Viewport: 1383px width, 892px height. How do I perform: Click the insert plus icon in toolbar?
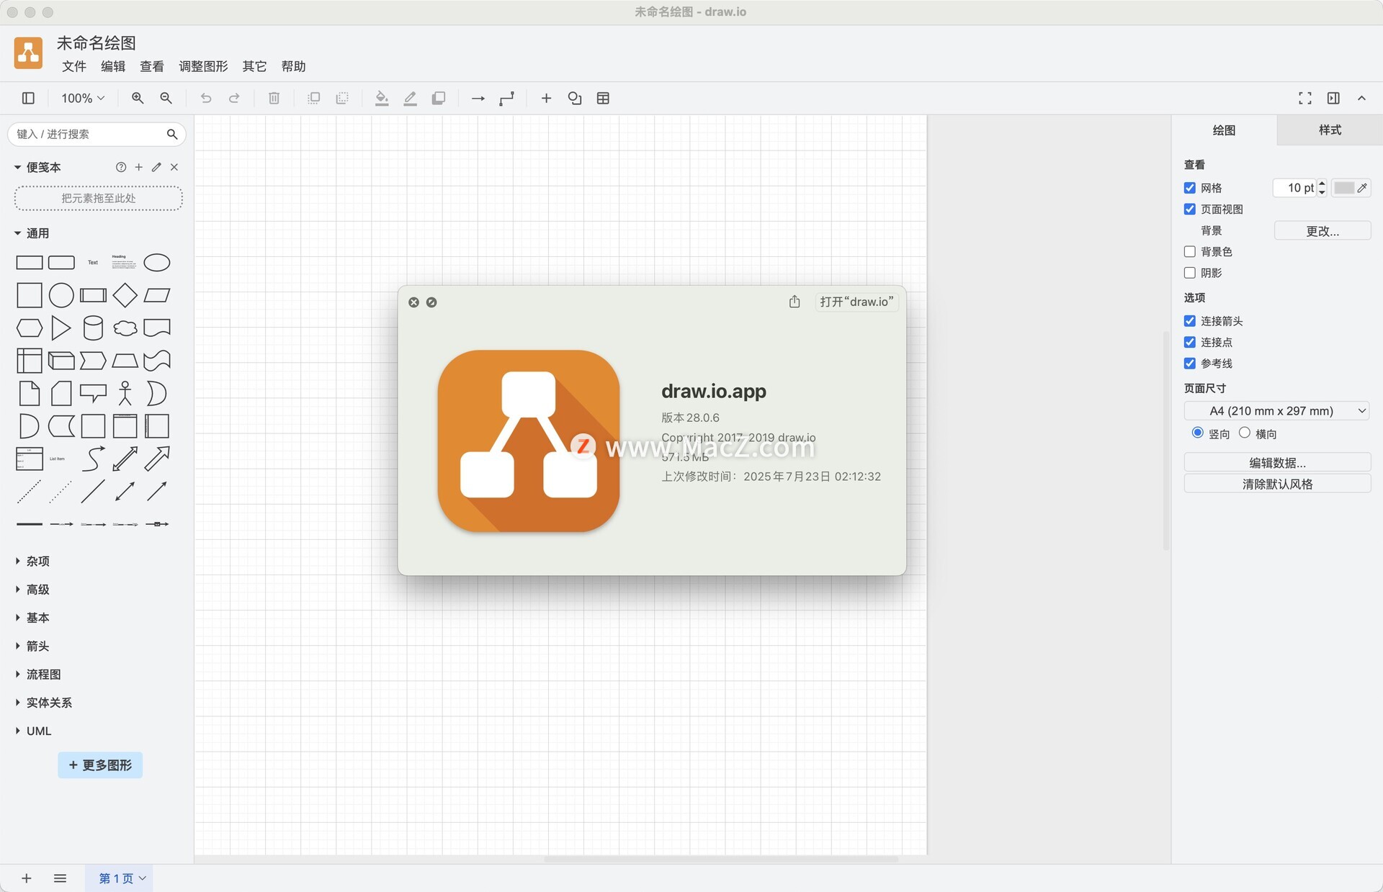pyautogui.click(x=546, y=98)
